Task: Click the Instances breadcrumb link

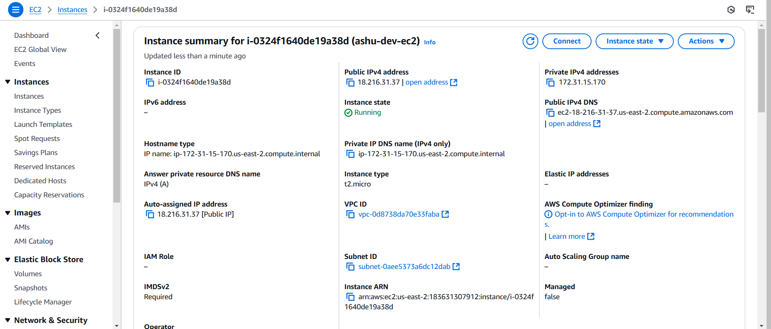Action: coord(72,10)
